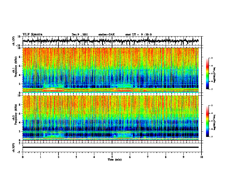The height and width of the screenshot is (176, 227).
Task: Click the "ch.3(V)" axis label
Action: click(x=14, y=148)
